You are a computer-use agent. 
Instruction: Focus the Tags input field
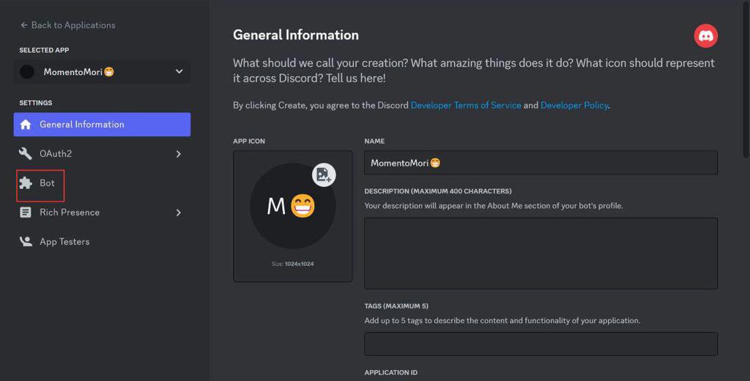(541, 344)
